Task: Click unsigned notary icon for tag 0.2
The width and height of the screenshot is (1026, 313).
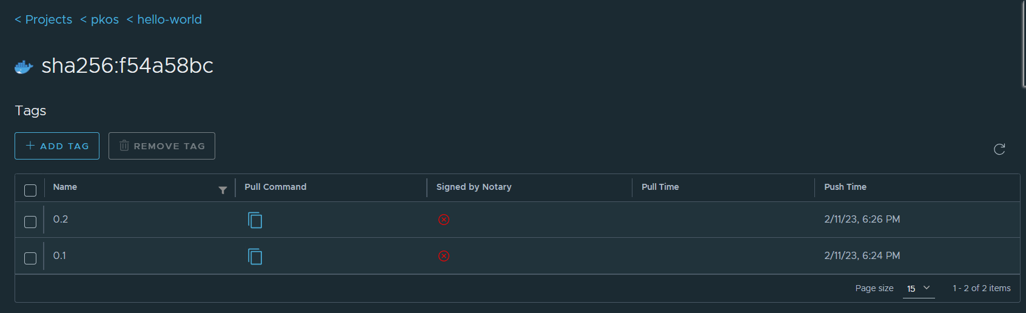Action: click(x=444, y=220)
